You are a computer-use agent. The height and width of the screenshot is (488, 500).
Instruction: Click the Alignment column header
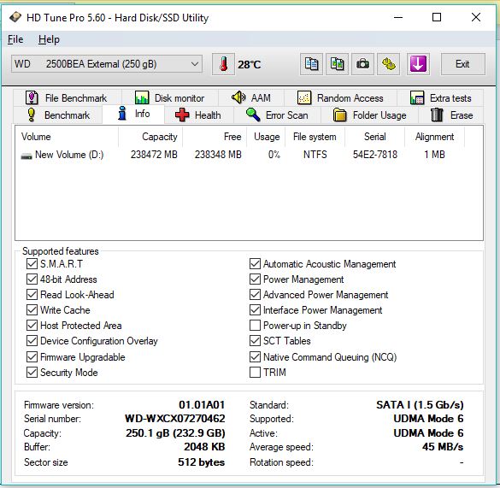pyautogui.click(x=435, y=137)
